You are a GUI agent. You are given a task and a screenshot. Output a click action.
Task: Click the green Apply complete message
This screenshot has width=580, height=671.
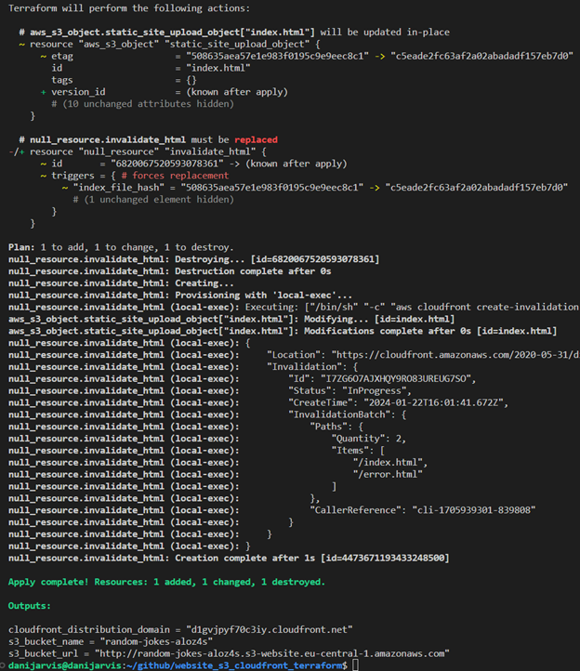pyautogui.click(x=166, y=582)
